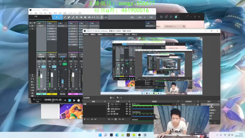Open channel 2 insert dropdown arrow

[x=55, y=23]
